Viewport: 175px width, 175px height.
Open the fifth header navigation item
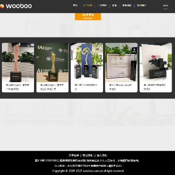(127, 5)
